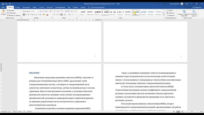
Task: Decrease font size icon
Action: coord(43,11)
